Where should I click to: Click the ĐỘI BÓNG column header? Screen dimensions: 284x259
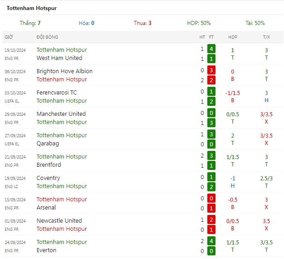tap(47, 37)
